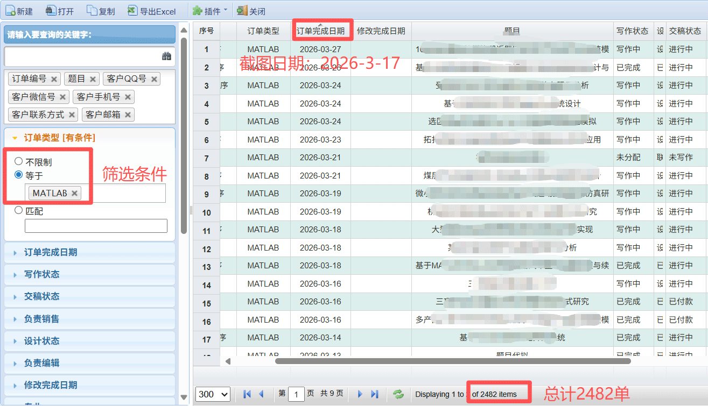Remove the MATLAB filter tag
This screenshot has height=406, width=708.
coord(74,193)
